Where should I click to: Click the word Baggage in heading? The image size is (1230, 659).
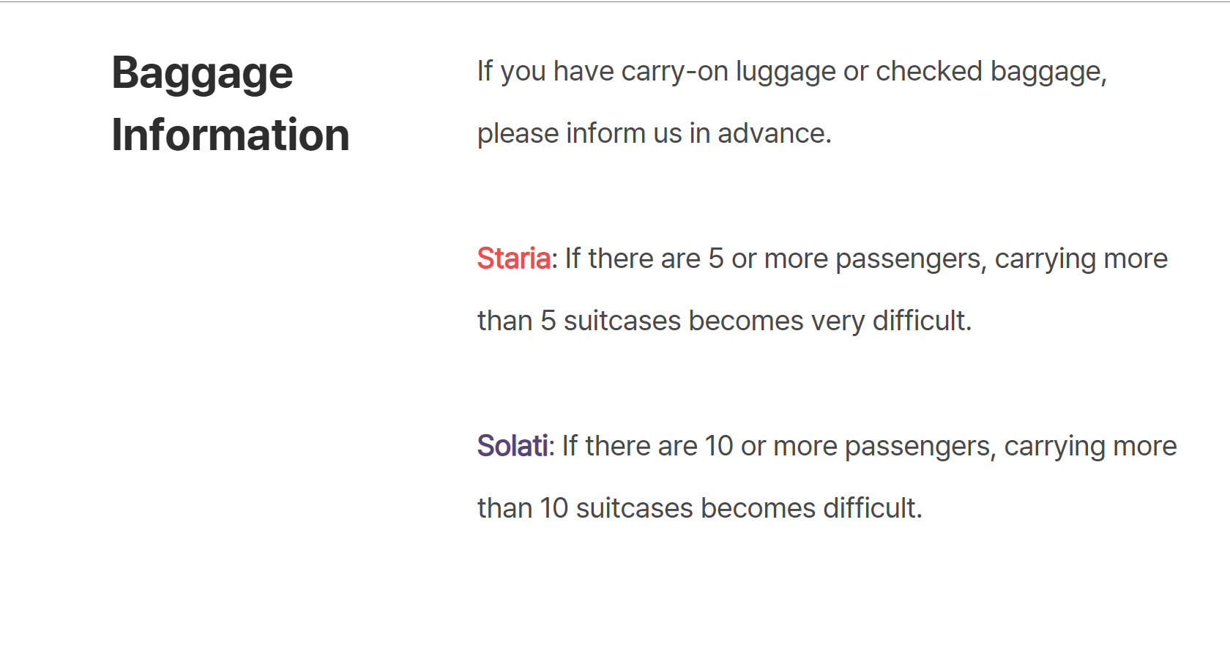[x=202, y=73]
